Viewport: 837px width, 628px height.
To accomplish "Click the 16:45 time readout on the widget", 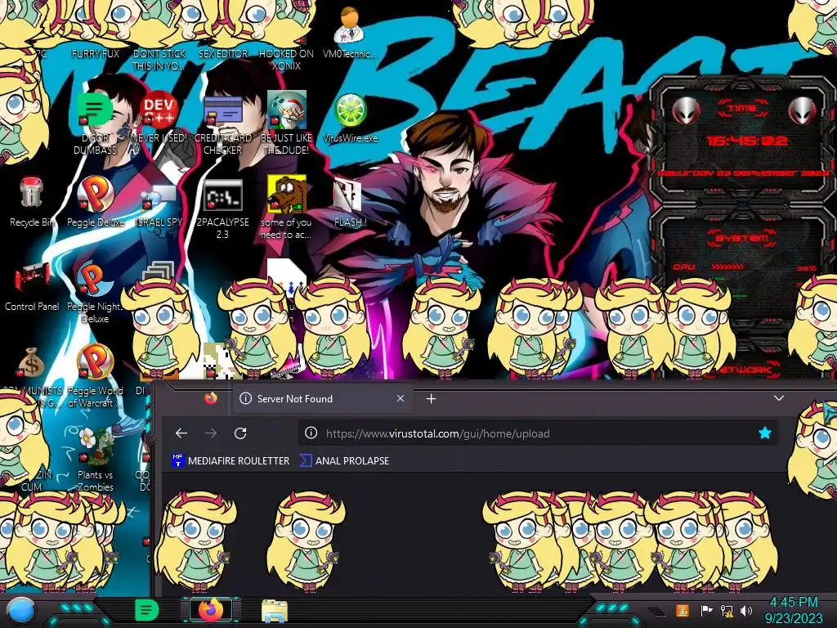I will [x=746, y=141].
